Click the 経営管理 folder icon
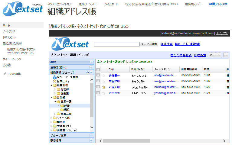 (55, 85)
